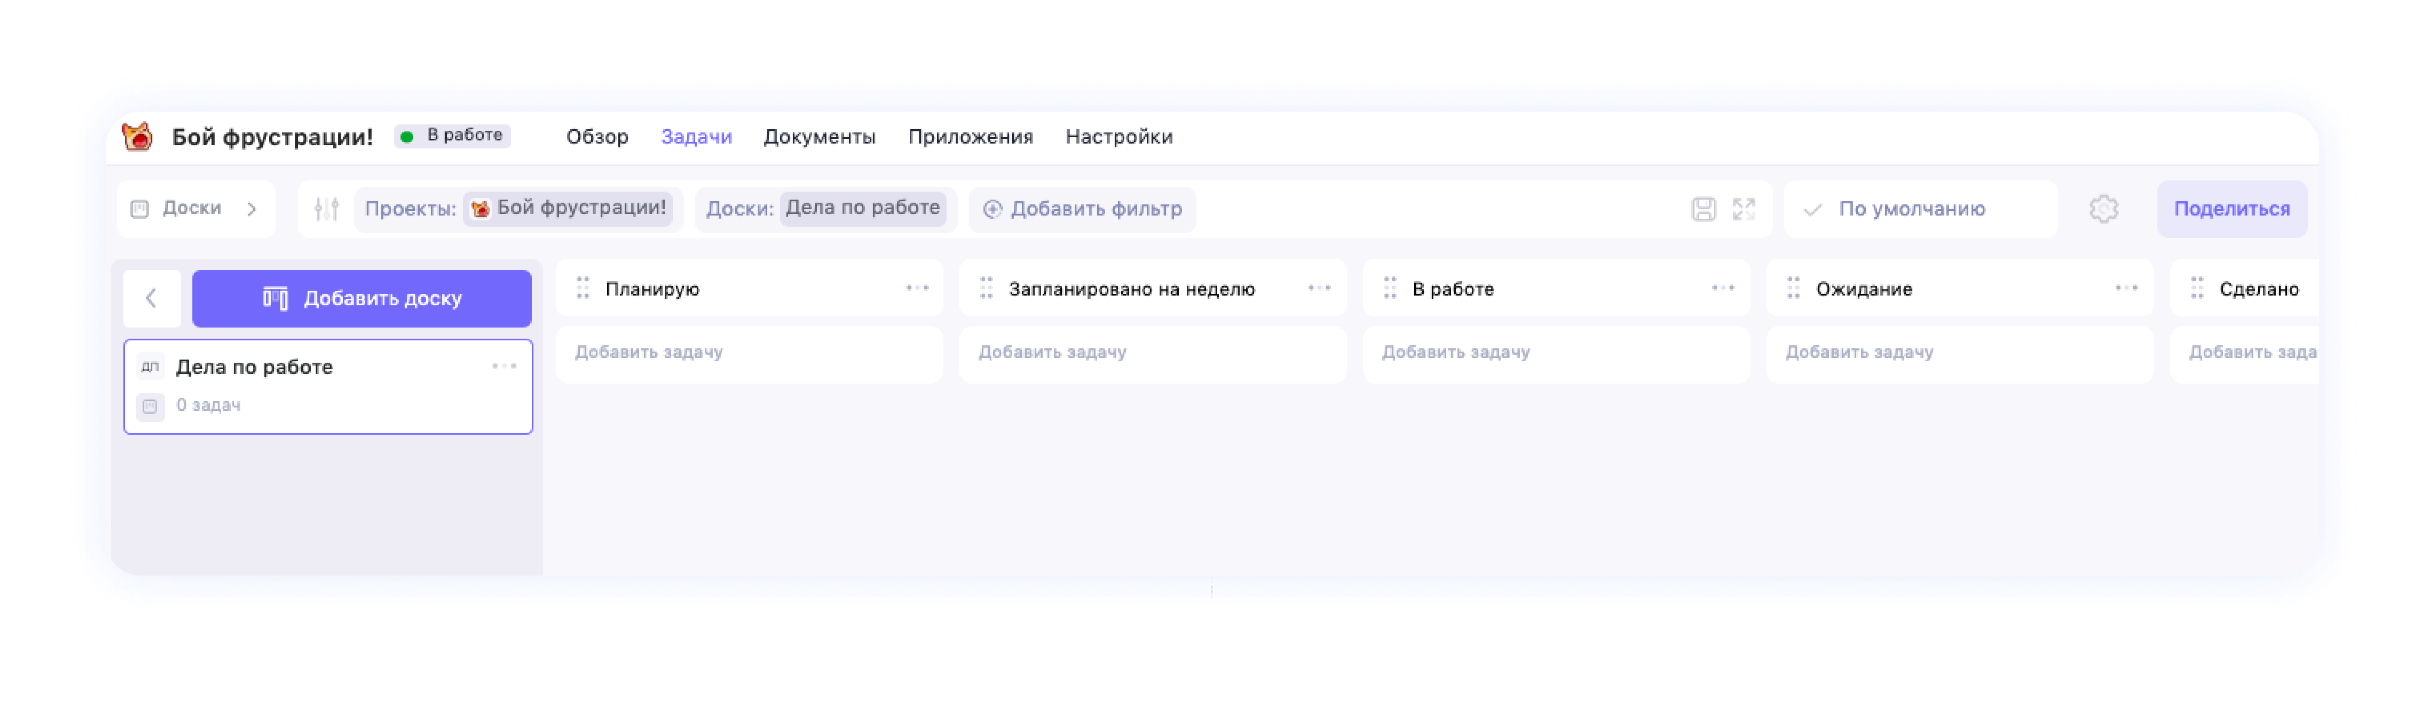The image size is (2425, 711).
Task: Click the save view floppy icon
Action: tap(1703, 209)
